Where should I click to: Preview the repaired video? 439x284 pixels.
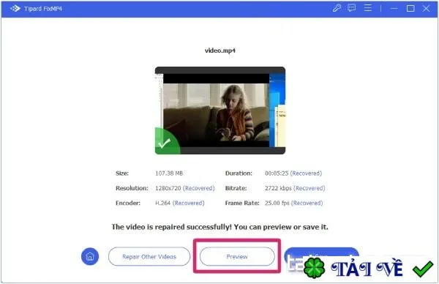click(237, 257)
